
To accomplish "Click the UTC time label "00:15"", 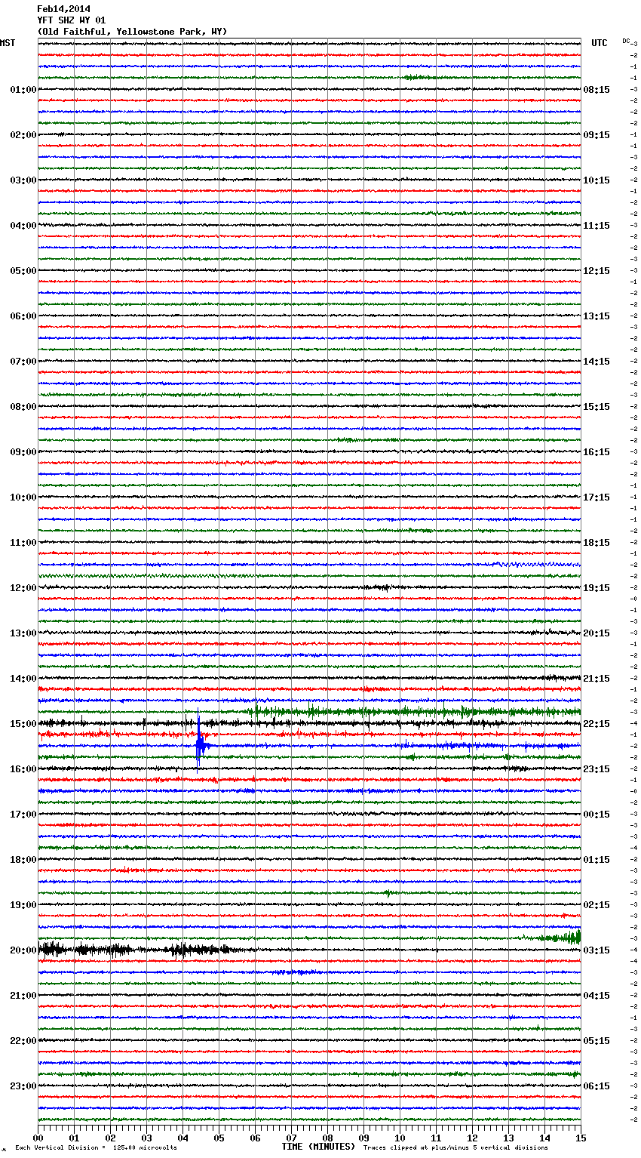I will coord(597,815).
